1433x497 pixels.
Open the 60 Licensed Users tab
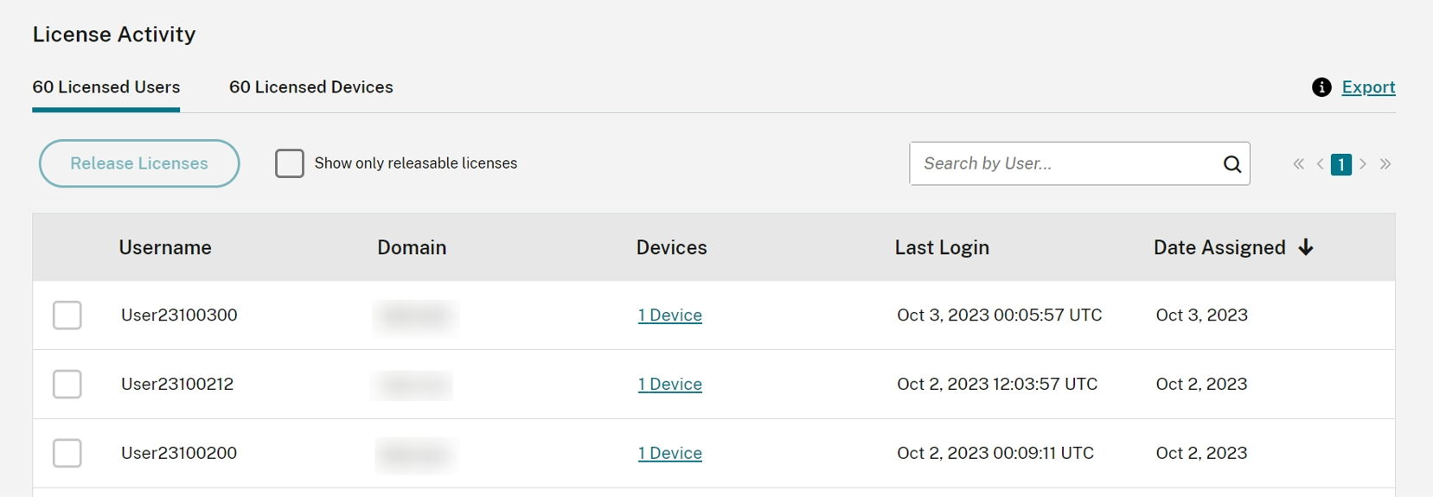106,87
